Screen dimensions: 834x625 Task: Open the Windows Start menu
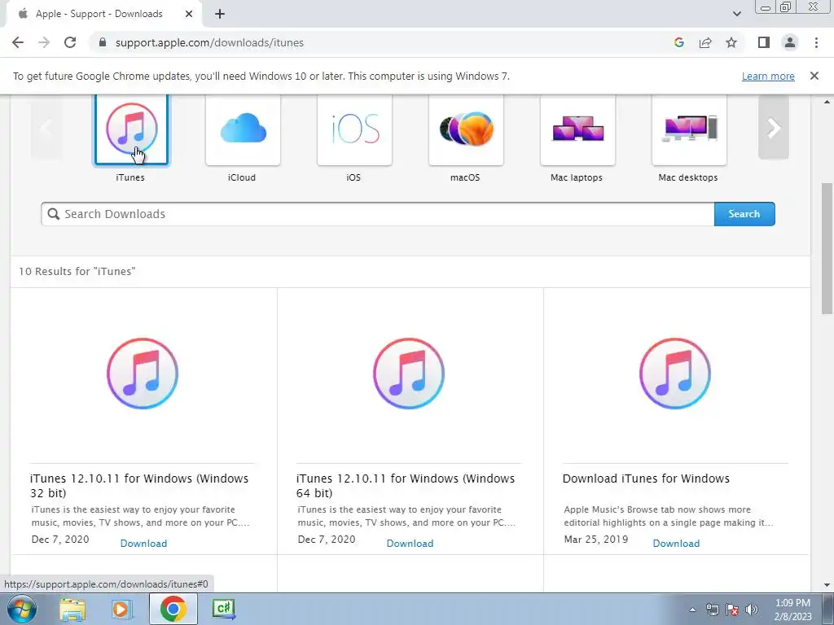22,609
